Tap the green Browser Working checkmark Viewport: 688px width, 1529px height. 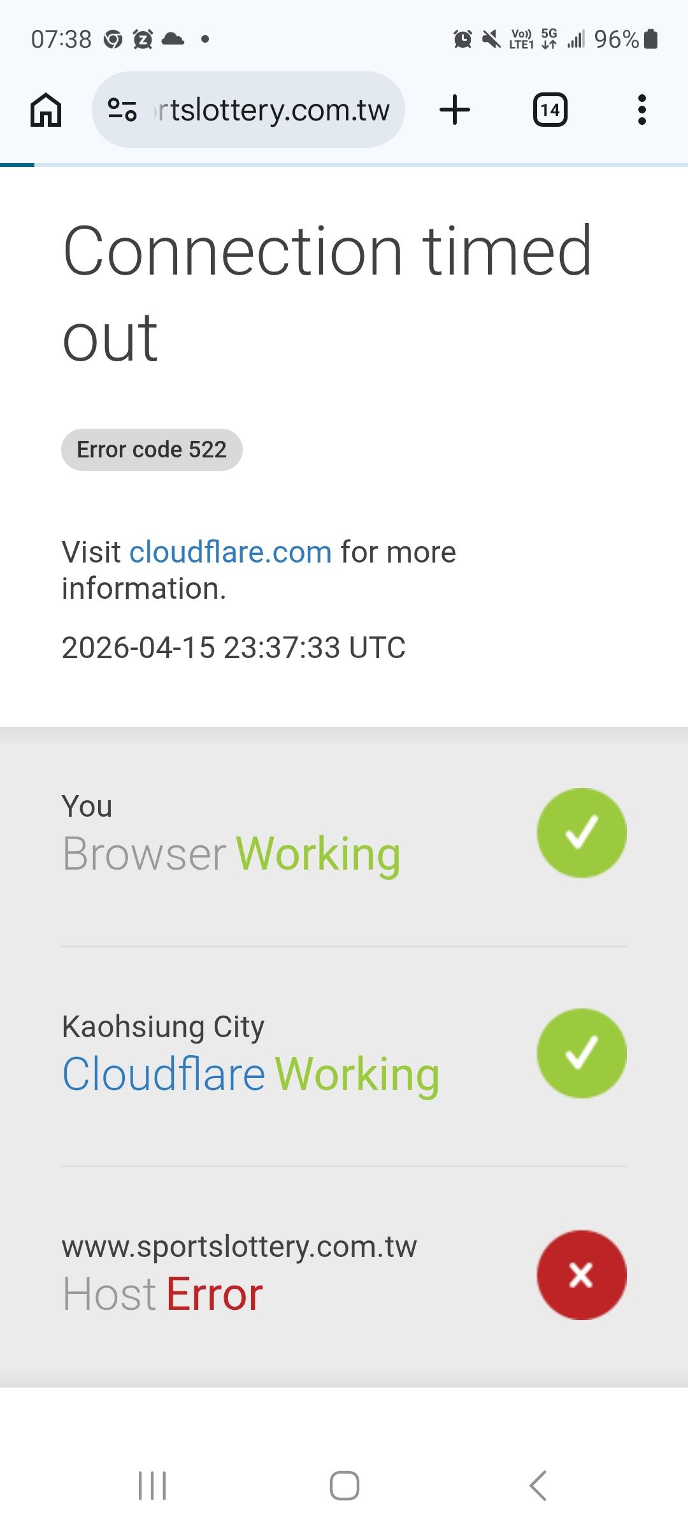pos(582,833)
